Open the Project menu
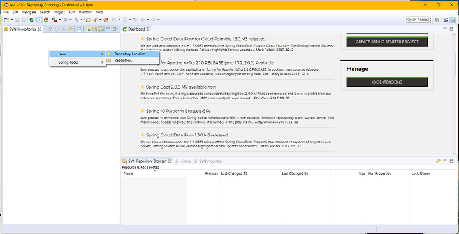The image size is (459, 234). 59,12
